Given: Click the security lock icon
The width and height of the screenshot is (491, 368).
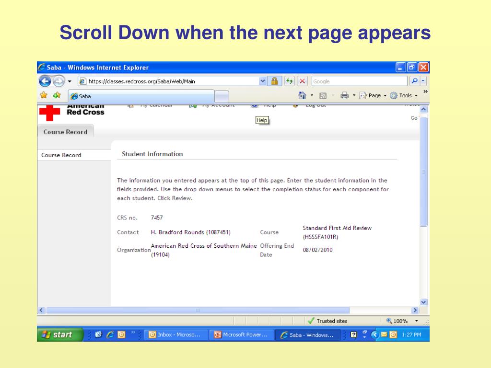Looking at the screenshot, I should coord(275,81).
